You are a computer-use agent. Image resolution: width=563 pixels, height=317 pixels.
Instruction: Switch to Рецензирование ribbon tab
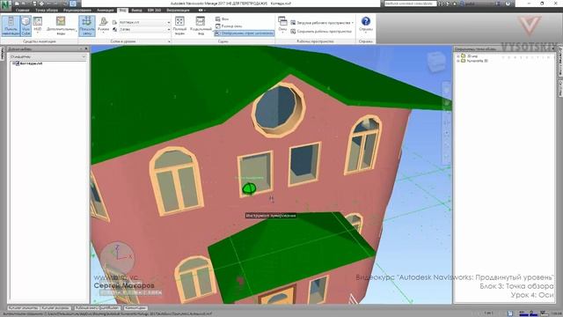[x=77, y=10]
